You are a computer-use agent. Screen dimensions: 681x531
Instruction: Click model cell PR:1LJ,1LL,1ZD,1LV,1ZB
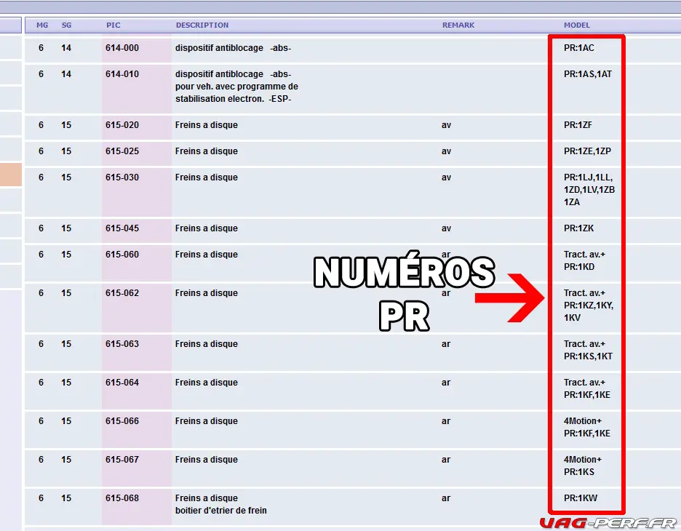[x=589, y=190]
